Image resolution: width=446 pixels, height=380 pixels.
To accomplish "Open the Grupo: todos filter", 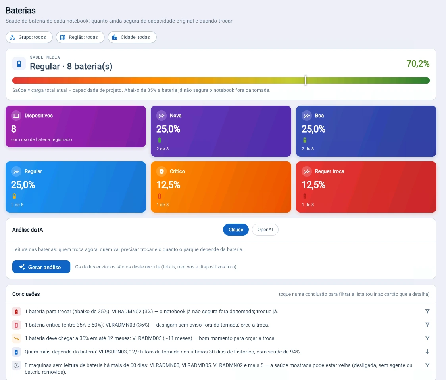I will (29, 37).
